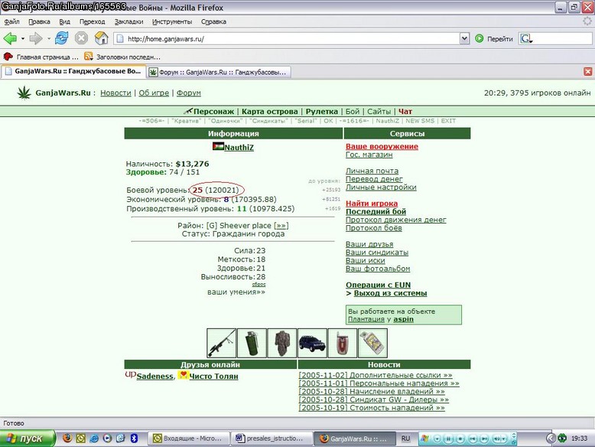
Task: Click the syndicate icon beside Sadeness
Action: [131, 375]
